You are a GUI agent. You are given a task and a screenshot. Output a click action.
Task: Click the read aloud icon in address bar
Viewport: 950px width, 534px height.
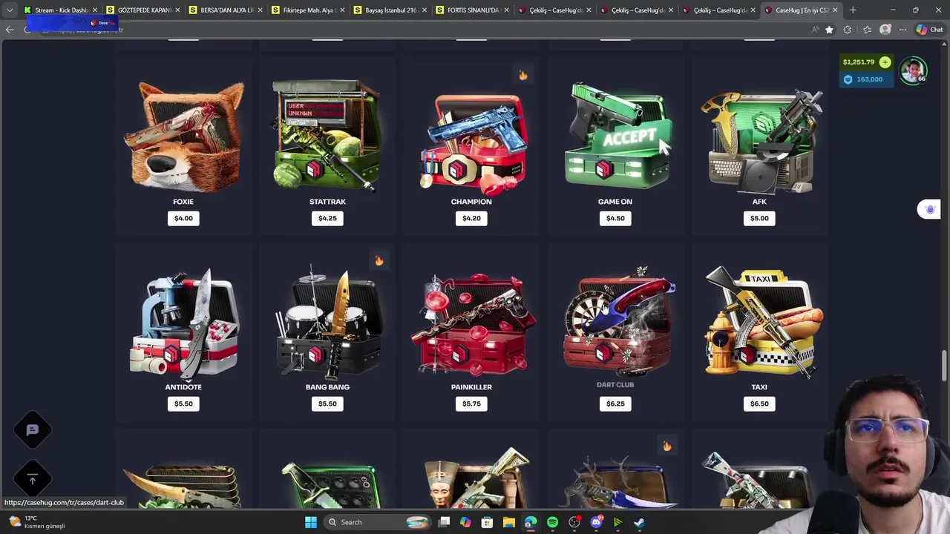(x=815, y=30)
